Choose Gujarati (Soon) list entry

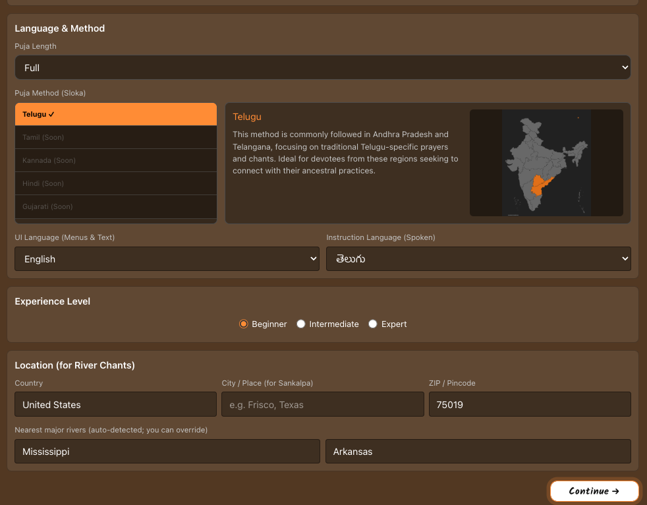[x=116, y=206]
